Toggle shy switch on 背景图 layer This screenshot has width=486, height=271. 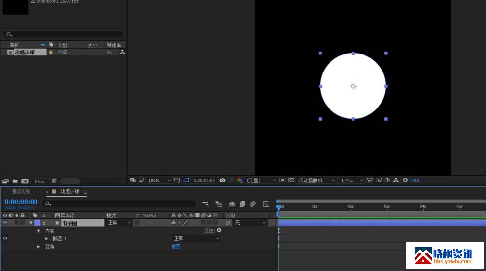(x=174, y=222)
